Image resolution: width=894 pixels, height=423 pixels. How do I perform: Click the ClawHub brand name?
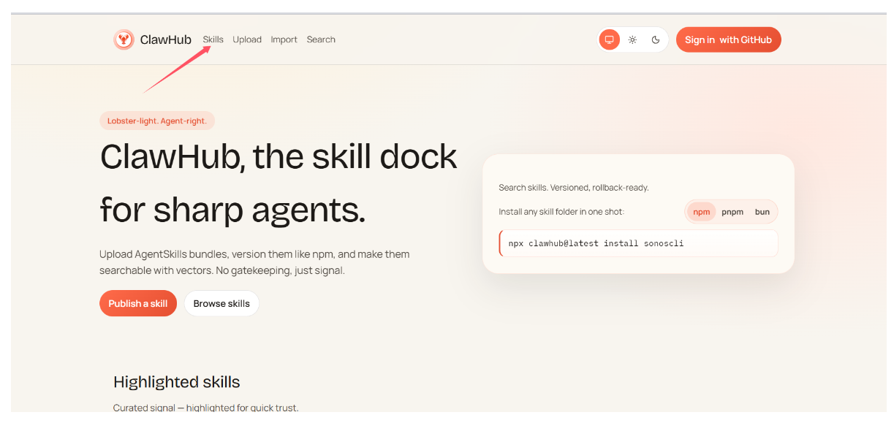pos(166,39)
